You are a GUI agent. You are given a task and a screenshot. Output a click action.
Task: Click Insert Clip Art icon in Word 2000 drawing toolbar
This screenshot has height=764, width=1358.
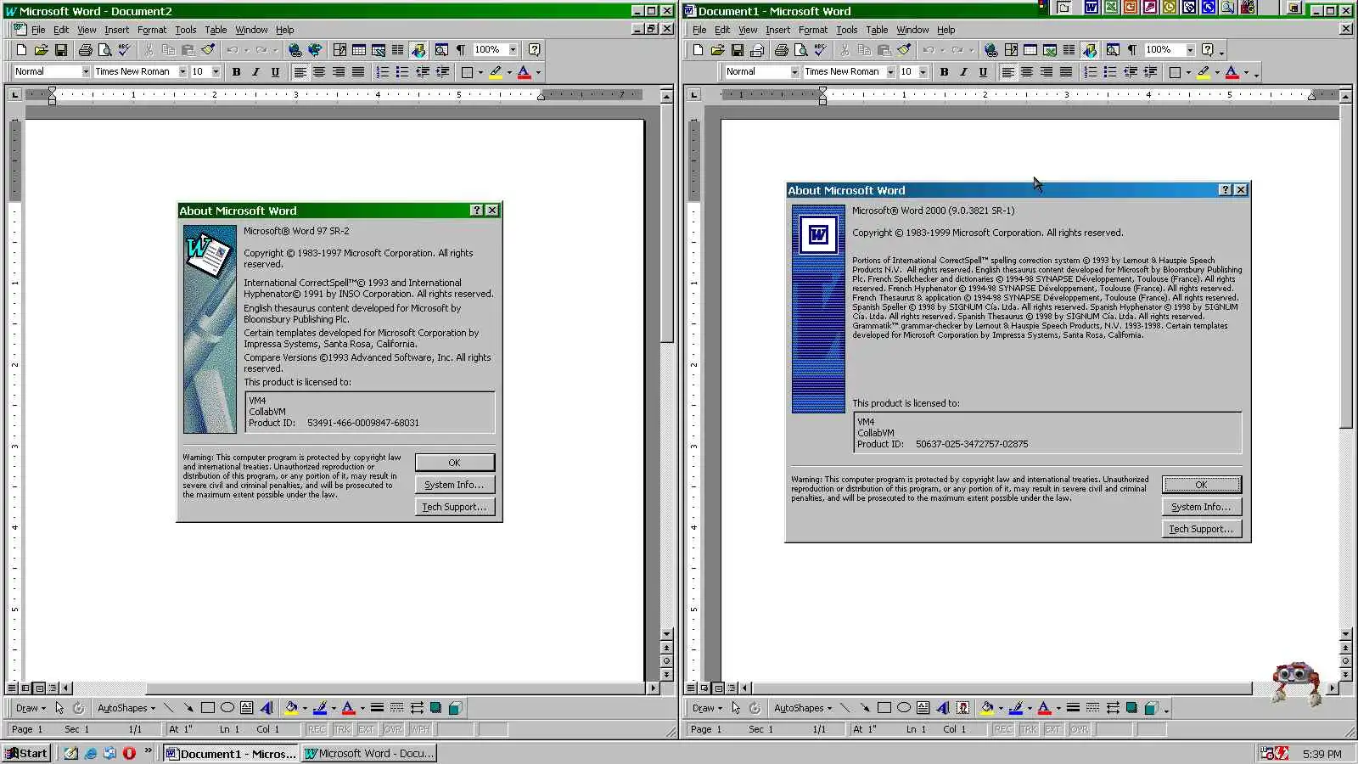tap(962, 708)
